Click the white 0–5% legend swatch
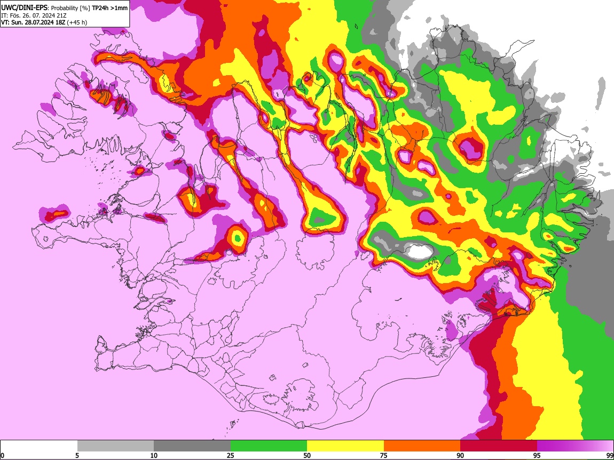Image resolution: width=614 pixels, height=460 pixels. [x=39, y=446]
